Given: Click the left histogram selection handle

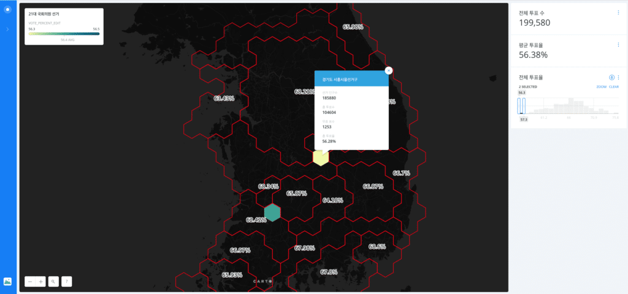Looking at the screenshot, I should click(520, 106).
